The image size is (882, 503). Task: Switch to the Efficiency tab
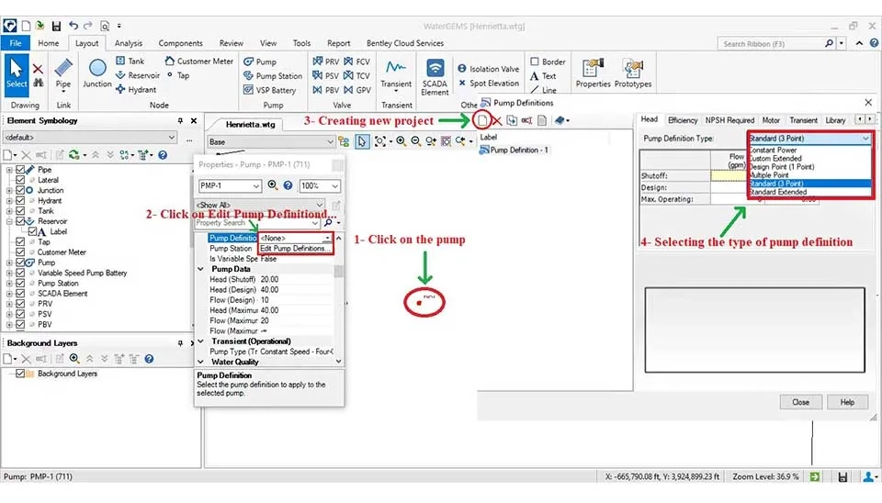click(682, 120)
